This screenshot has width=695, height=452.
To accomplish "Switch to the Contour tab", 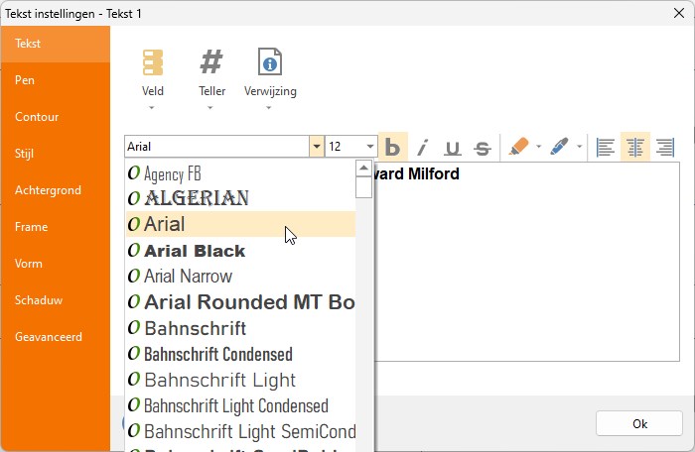I will (56, 117).
